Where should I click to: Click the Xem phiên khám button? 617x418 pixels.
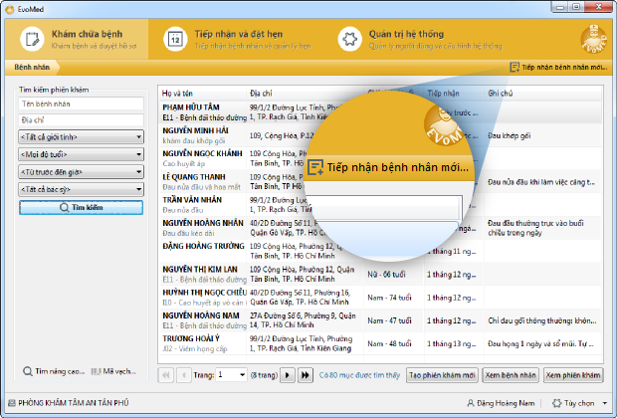pyautogui.click(x=573, y=375)
